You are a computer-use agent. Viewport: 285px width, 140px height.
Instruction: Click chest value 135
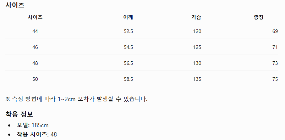(197, 79)
